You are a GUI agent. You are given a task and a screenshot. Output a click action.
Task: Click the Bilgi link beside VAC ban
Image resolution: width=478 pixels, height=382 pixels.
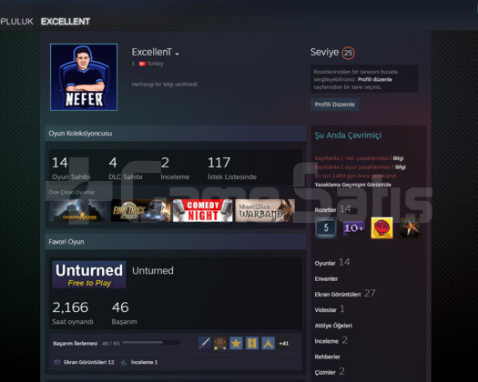[x=398, y=158]
